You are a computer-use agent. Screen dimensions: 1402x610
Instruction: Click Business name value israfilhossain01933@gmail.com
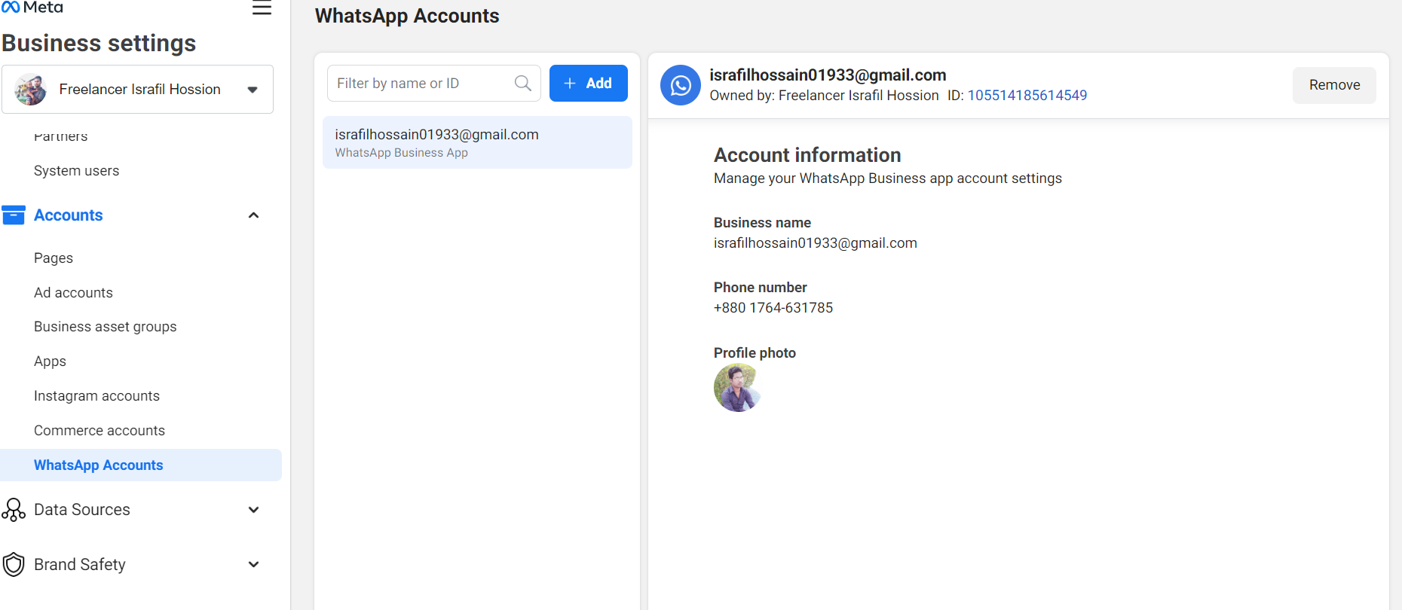(816, 243)
